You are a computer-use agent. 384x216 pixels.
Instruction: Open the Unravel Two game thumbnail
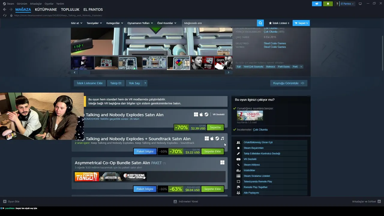pos(250,115)
